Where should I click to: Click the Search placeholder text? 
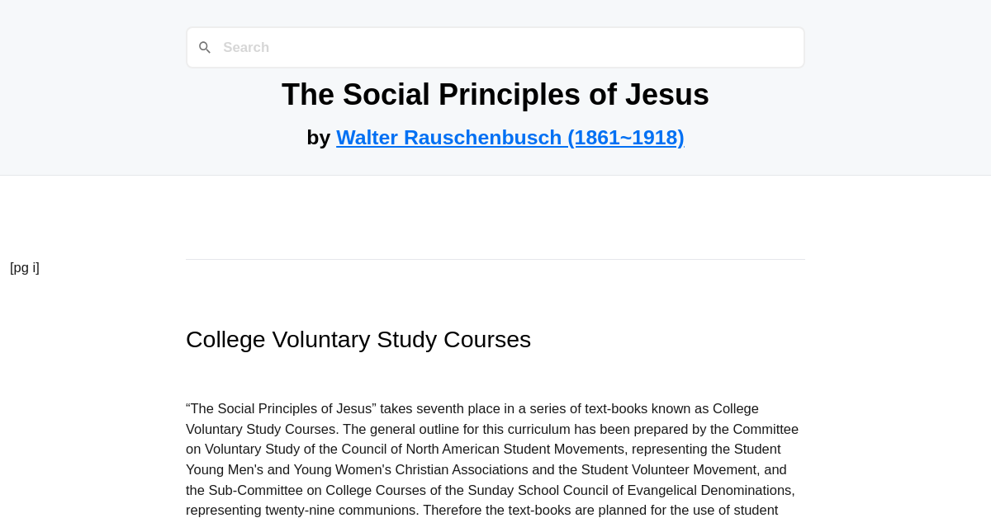tap(246, 47)
